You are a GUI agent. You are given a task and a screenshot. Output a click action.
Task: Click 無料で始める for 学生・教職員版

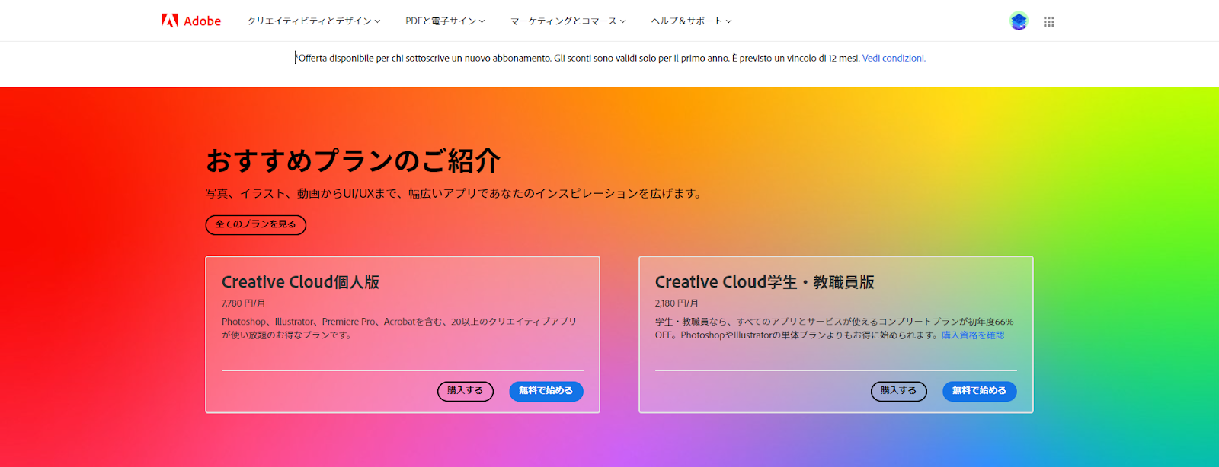(x=980, y=391)
